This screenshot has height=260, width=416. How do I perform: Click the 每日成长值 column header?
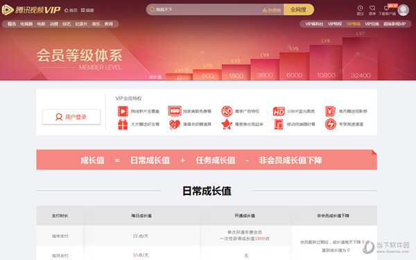click(141, 216)
